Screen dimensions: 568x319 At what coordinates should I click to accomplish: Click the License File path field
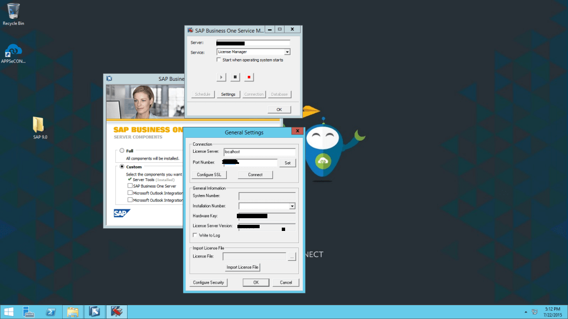pos(254,256)
